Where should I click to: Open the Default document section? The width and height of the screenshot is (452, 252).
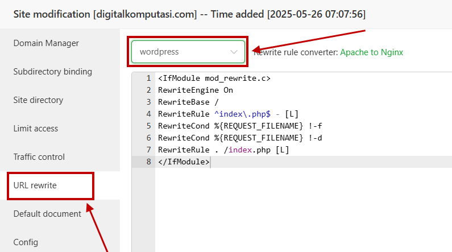point(47,214)
